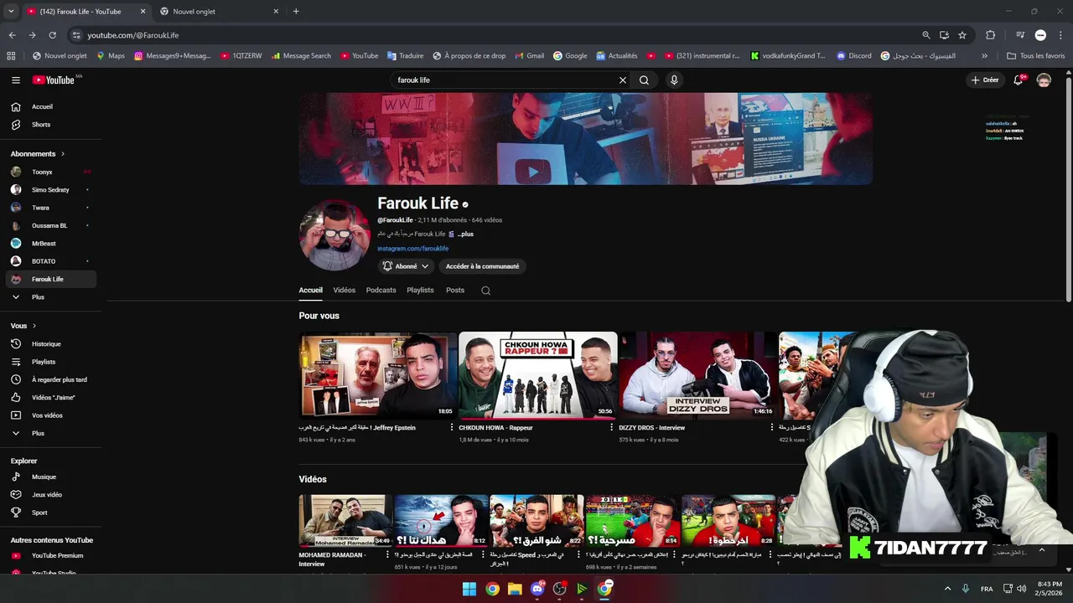Start voice search with the microphone icon
The width and height of the screenshot is (1073, 603).
pos(674,80)
